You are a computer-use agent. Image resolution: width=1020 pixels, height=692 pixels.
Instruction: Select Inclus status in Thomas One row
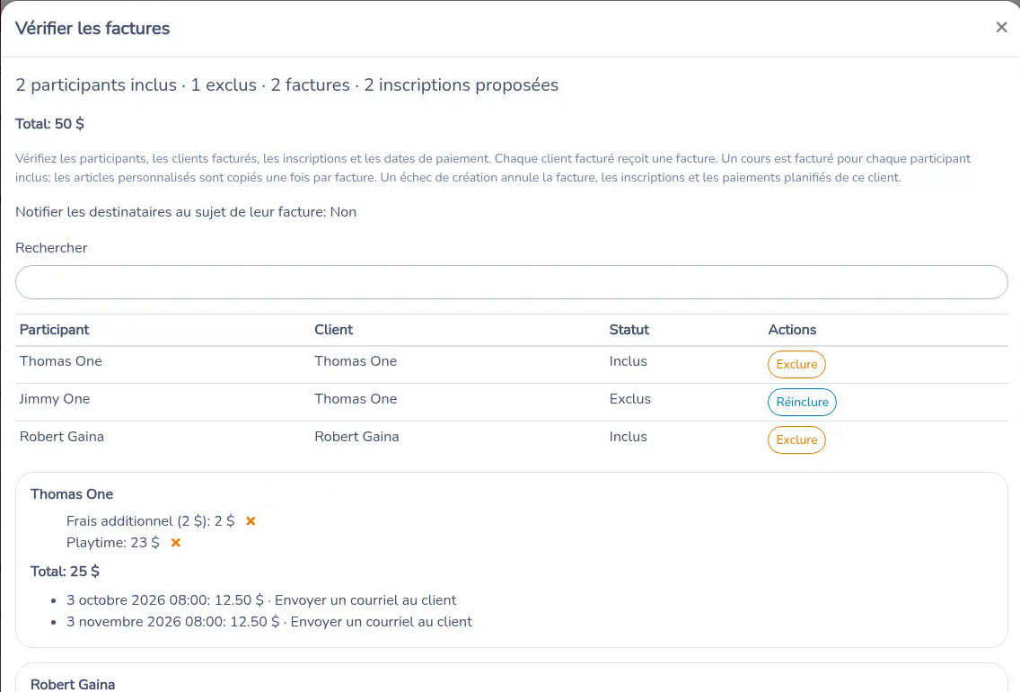point(628,360)
